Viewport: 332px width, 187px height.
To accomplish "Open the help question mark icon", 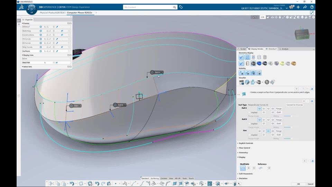I will click(x=312, y=7).
